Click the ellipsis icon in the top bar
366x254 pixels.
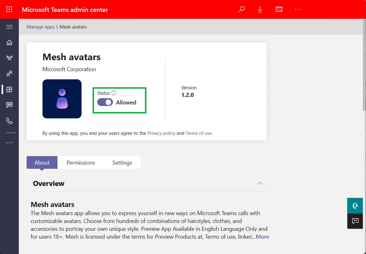pyautogui.click(x=298, y=9)
